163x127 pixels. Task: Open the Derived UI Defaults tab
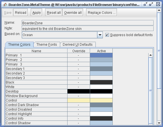78,45
